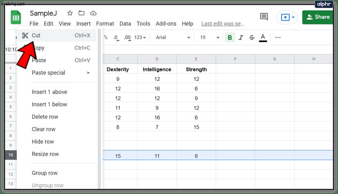Open the move-to-folder icon
Viewport: 338px width, 194px height.
click(x=81, y=13)
